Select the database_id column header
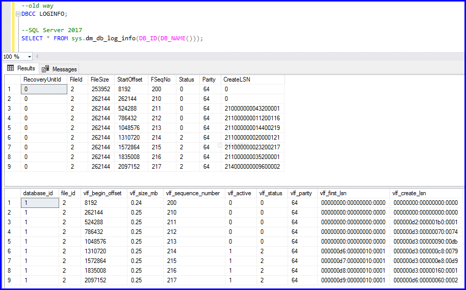 pyautogui.click(x=40, y=194)
